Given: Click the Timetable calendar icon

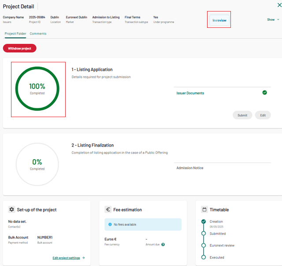Looking at the screenshot, I should click(x=204, y=209).
